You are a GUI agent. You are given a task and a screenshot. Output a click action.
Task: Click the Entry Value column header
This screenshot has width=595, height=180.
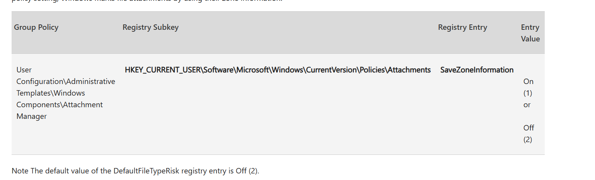click(x=530, y=33)
